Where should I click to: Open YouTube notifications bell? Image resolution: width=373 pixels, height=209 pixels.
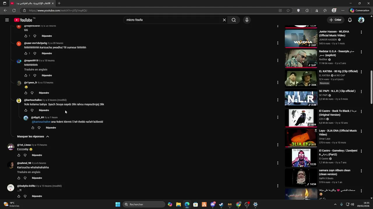[x=350, y=20]
